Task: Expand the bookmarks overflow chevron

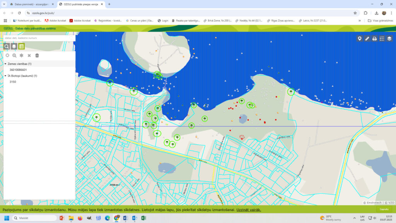Action: pos(360,21)
